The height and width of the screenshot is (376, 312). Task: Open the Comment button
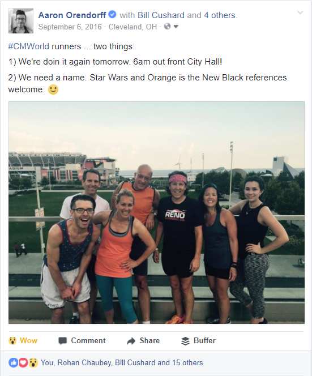pos(82,341)
